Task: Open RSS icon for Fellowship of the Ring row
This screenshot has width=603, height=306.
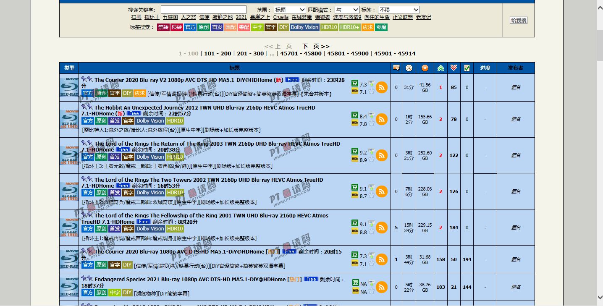Action: point(382,228)
